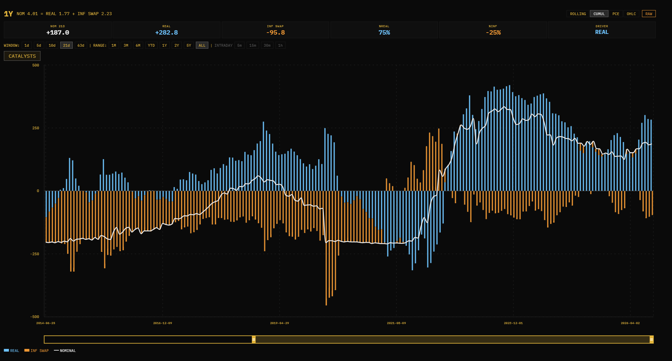The height and width of the screenshot is (361, 672).
Task: Click the 1Y tenor title label
Action: coord(8,14)
